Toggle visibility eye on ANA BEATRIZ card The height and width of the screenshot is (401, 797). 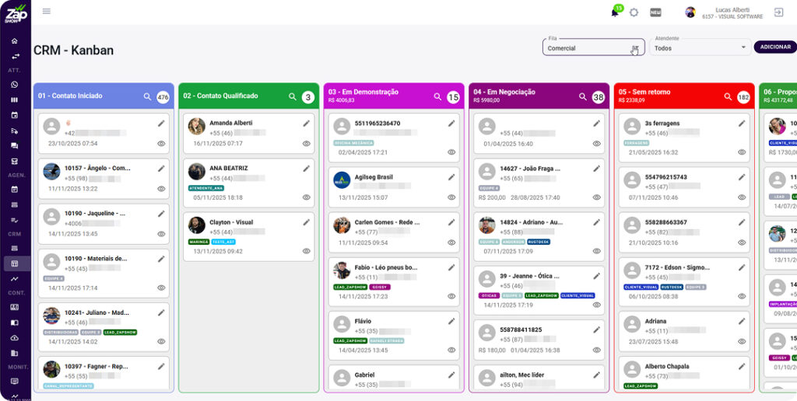tap(307, 197)
